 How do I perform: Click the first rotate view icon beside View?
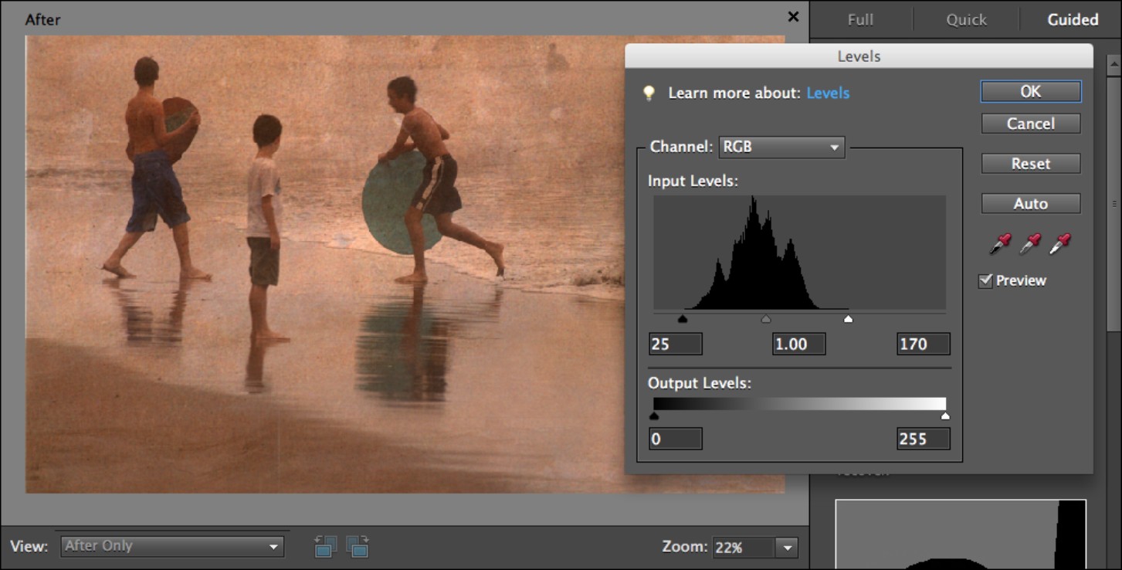326,546
